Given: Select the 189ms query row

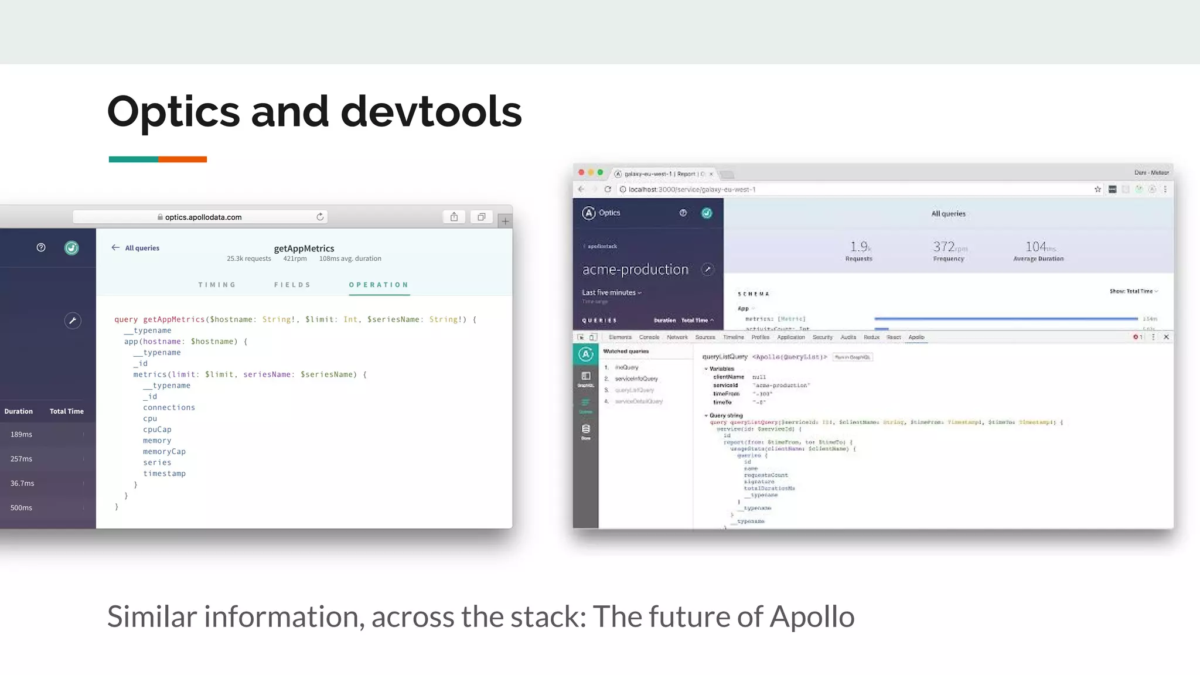Looking at the screenshot, I should click(x=47, y=434).
